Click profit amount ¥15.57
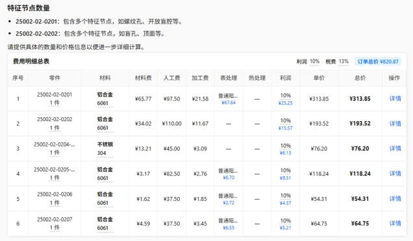Viewport: 413px width, 241px height. [x=286, y=128]
